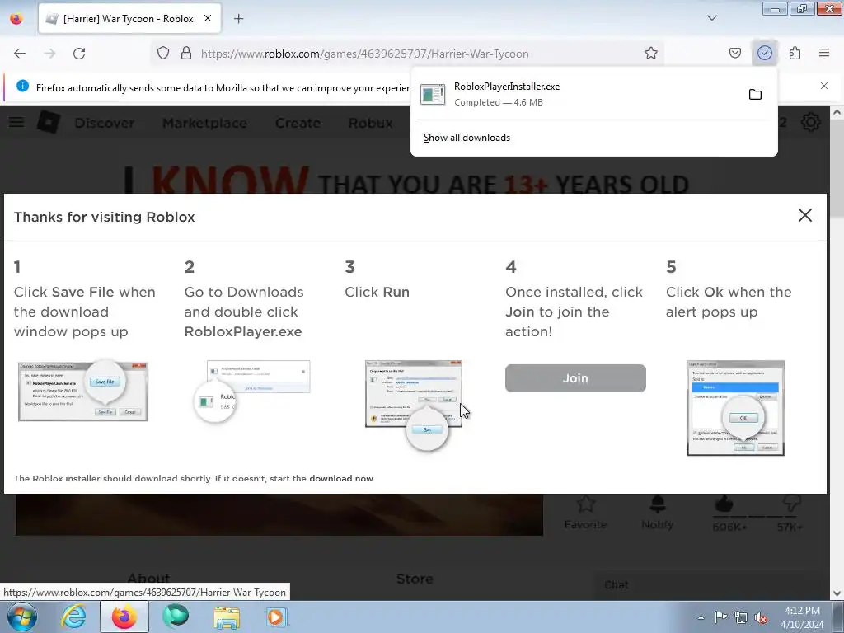Click the Save File step thumbnail
Image resolution: width=844 pixels, height=633 pixels.
pyautogui.click(x=83, y=390)
